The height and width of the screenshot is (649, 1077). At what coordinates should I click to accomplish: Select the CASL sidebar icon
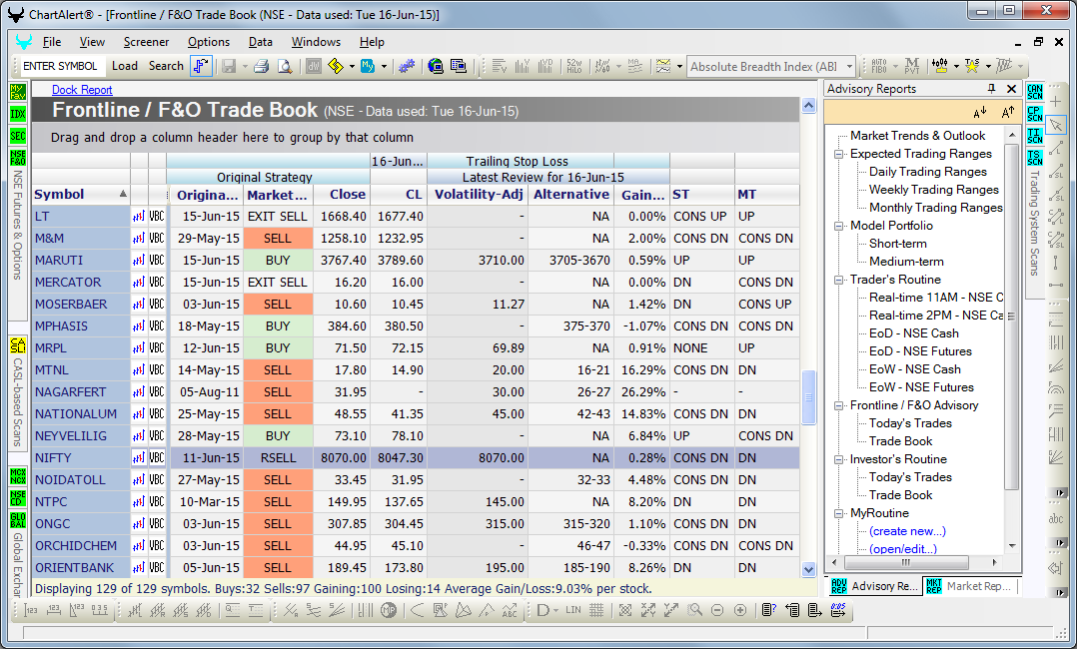click(18, 345)
